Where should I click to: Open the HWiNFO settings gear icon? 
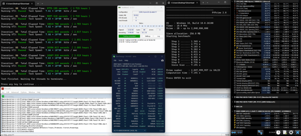click(x=291, y=132)
